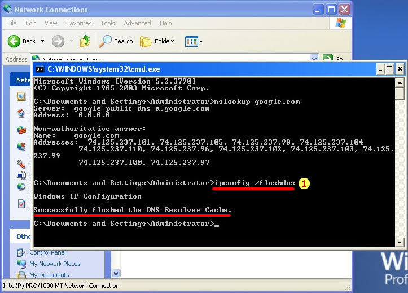Click the My Documents folder icon
408x293 pixels.
(x=21, y=274)
